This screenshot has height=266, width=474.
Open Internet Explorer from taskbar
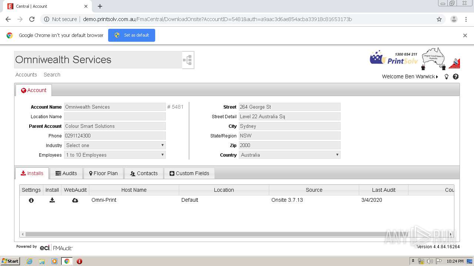pos(30,261)
